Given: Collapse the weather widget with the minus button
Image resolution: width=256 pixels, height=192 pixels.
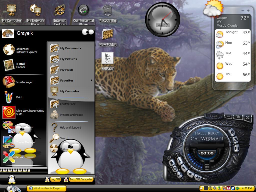Looking at the screenshot, I should coord(243,10).
